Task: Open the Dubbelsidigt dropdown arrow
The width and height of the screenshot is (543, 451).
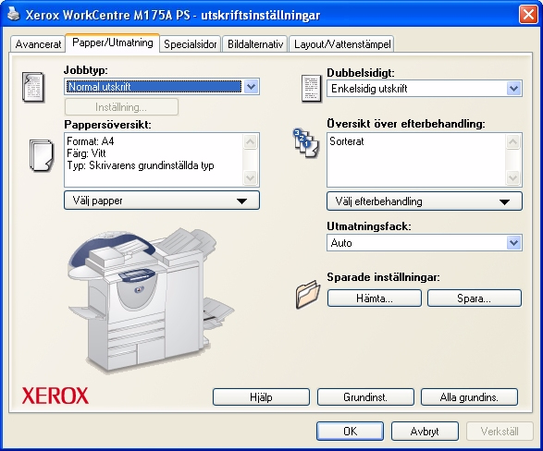Action: pos(514,89)
